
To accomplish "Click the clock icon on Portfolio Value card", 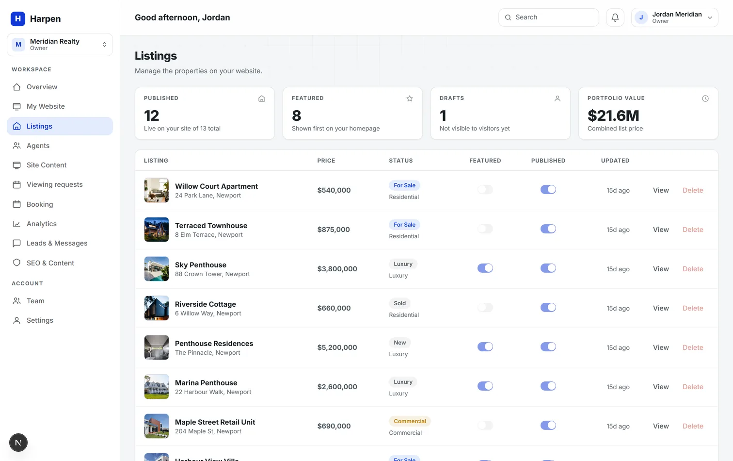I will [x=705, y=99].
